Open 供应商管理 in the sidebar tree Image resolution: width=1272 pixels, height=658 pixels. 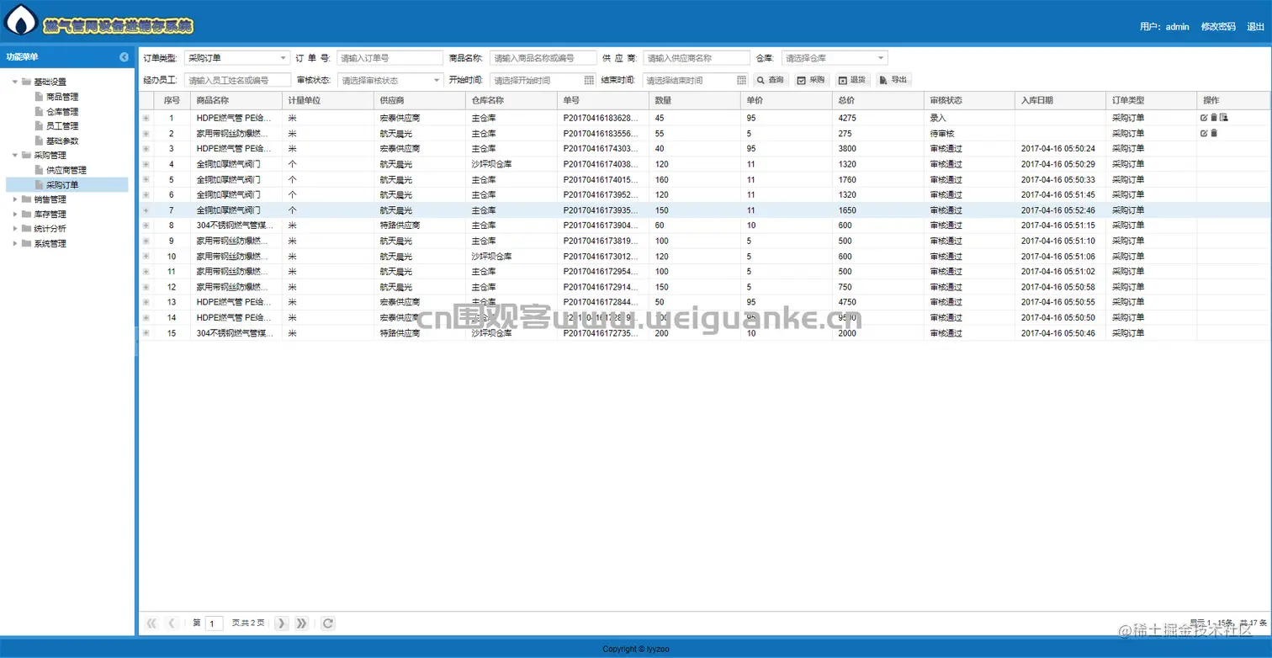pyautogui.click(x=66, y=170)
